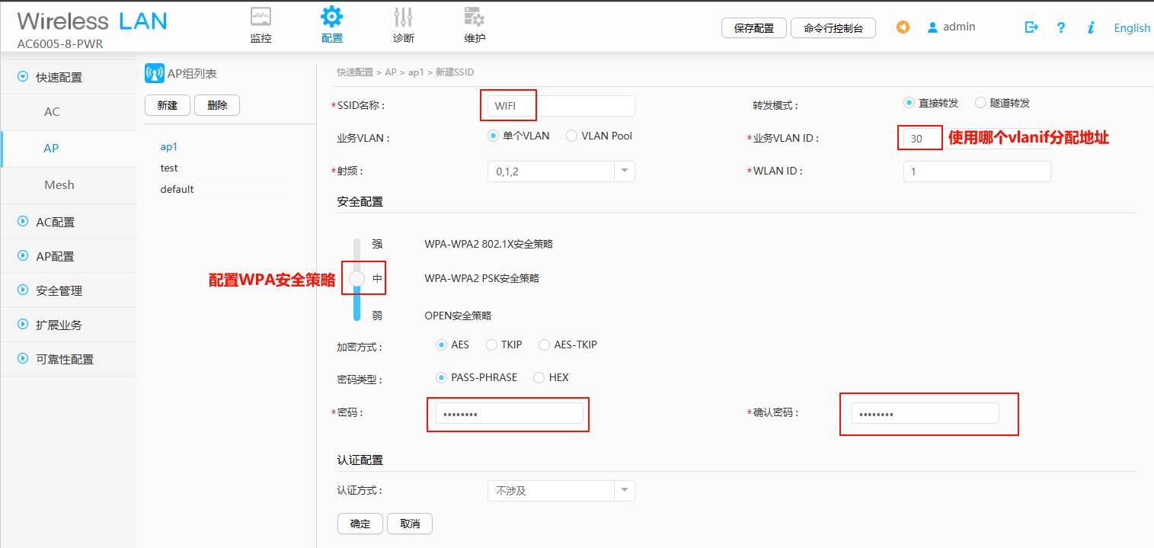The image size is (1154, 548).
Task: Select VLAN Pool option
Action: coord(571,136)
